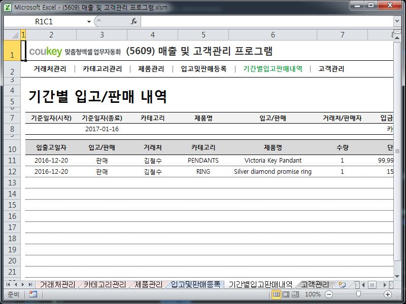Select row header 15
Image resolution: width=406 pixels, height=304 pixels.
(12, 205)
